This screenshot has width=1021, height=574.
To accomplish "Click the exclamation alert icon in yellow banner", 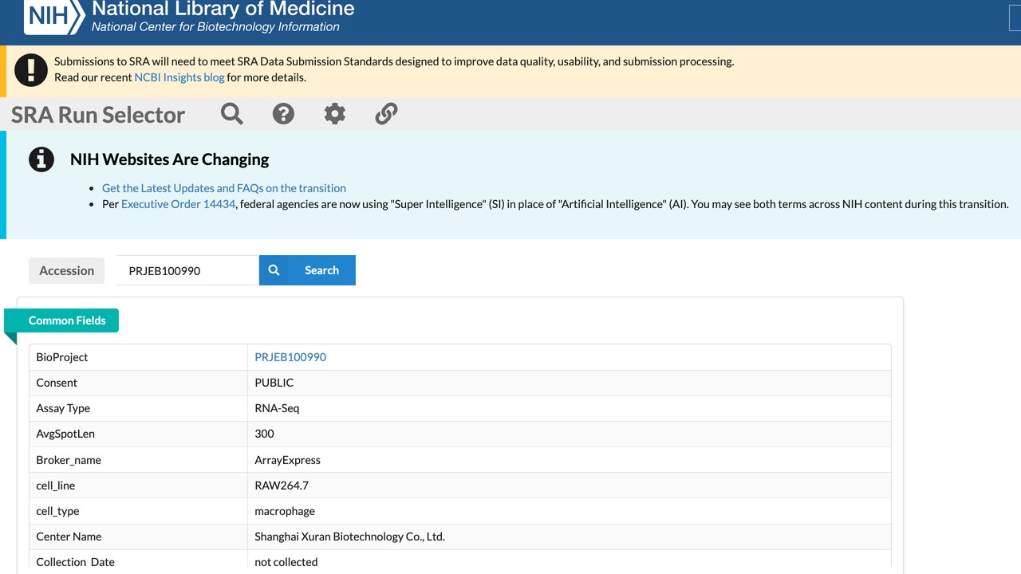I will 31,69.
